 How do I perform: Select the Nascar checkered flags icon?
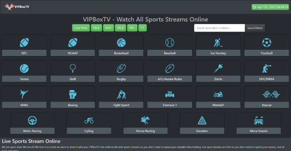click(271, 95)
